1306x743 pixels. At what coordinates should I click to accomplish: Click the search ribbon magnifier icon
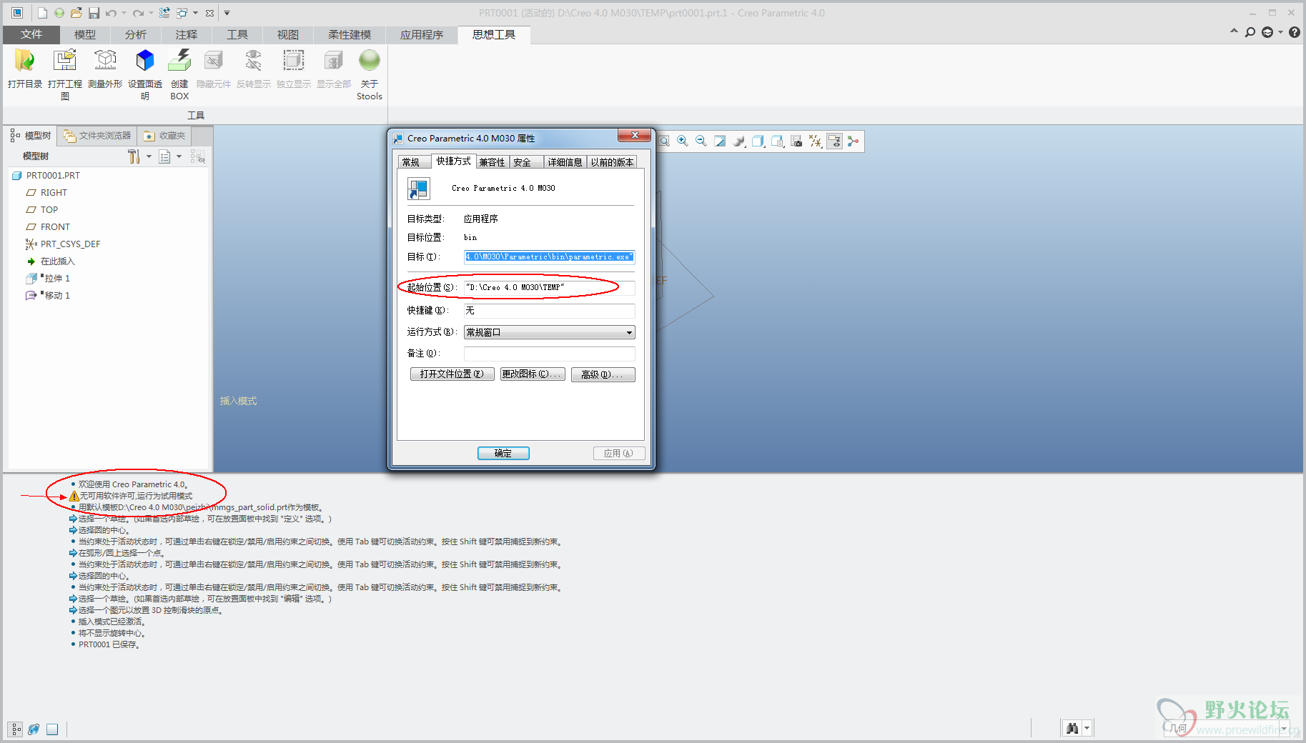point(1250,33)
